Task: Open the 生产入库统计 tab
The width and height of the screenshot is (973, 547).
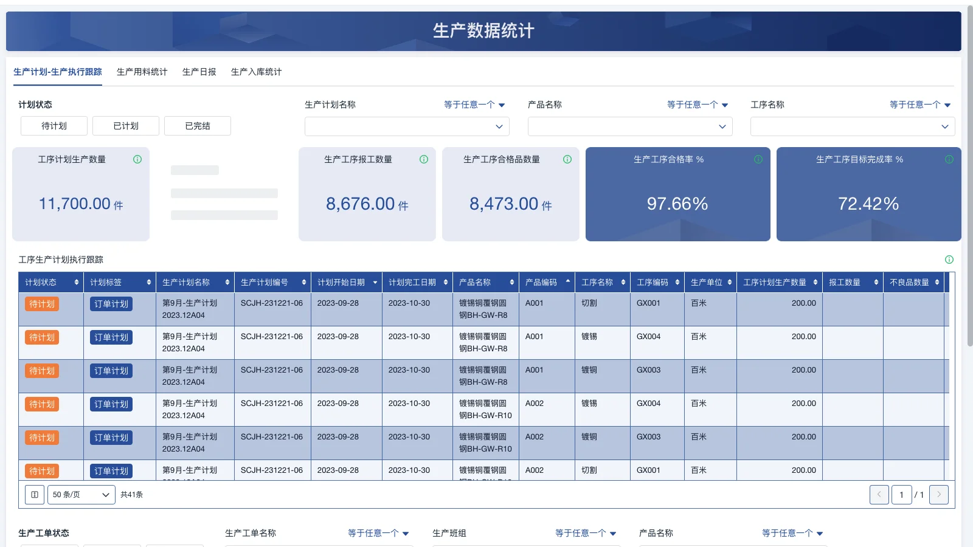Action: 256,71
